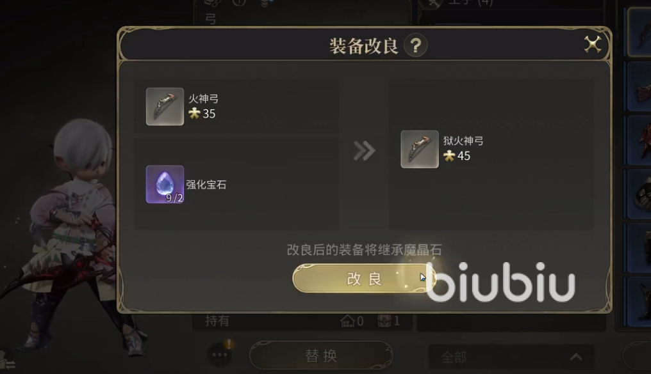Click the house storage icon in 持有 row

point(347,320)
